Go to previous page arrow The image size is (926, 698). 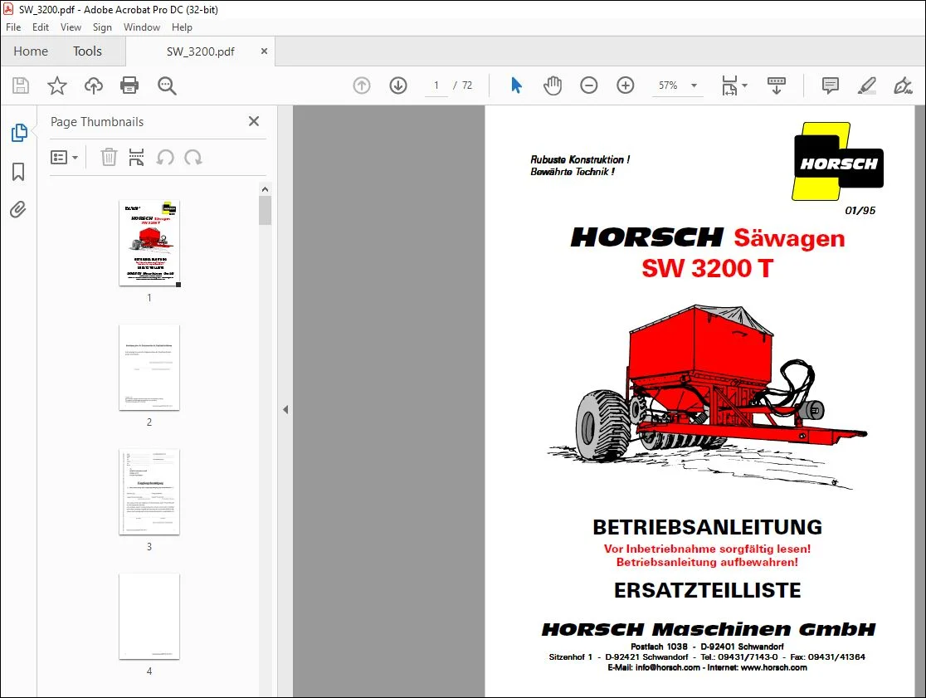pos(362,85)
